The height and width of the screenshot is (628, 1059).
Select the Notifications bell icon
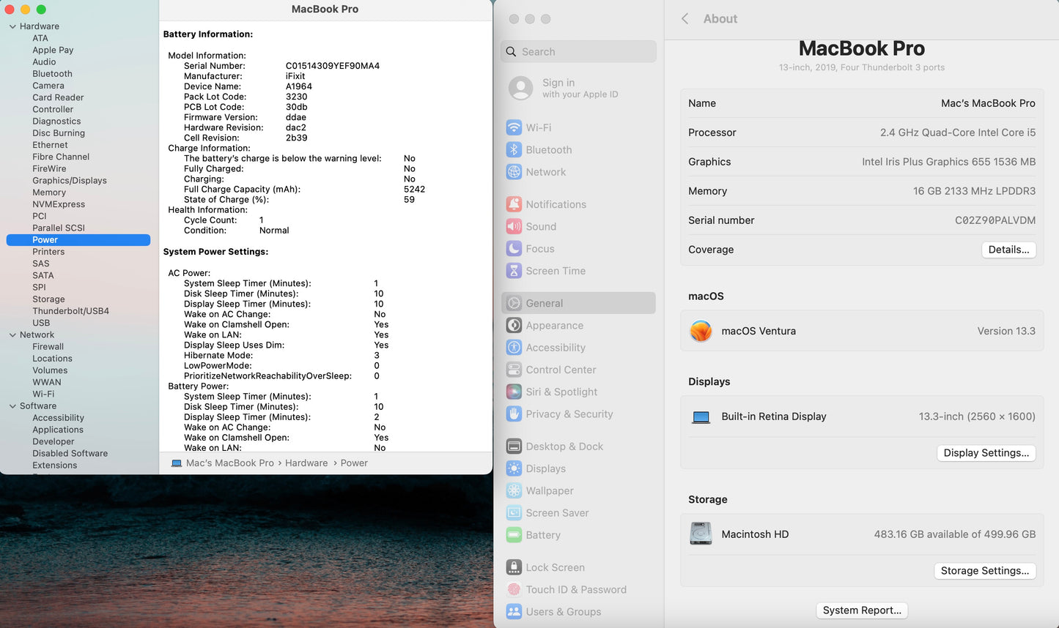514,204
